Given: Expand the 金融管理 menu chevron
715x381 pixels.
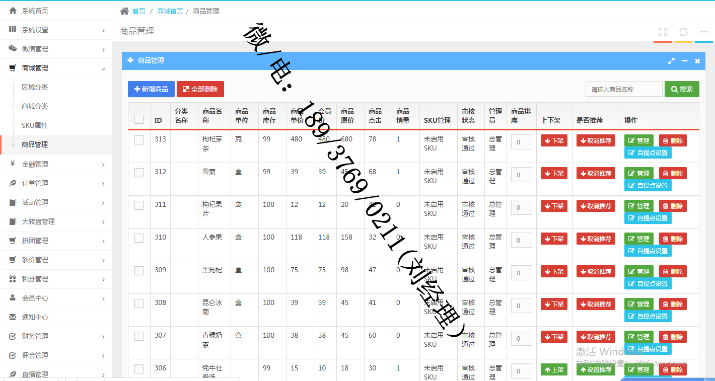Looking at the screenshot, I should click(x=103, y=165).
